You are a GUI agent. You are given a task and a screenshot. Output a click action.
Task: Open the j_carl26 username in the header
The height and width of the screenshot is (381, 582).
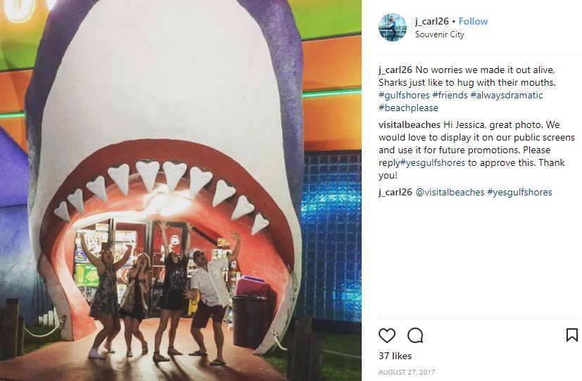tap(431, 22)
